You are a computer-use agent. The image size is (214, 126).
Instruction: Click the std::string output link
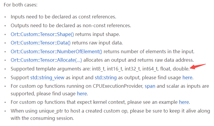[106, 77]
